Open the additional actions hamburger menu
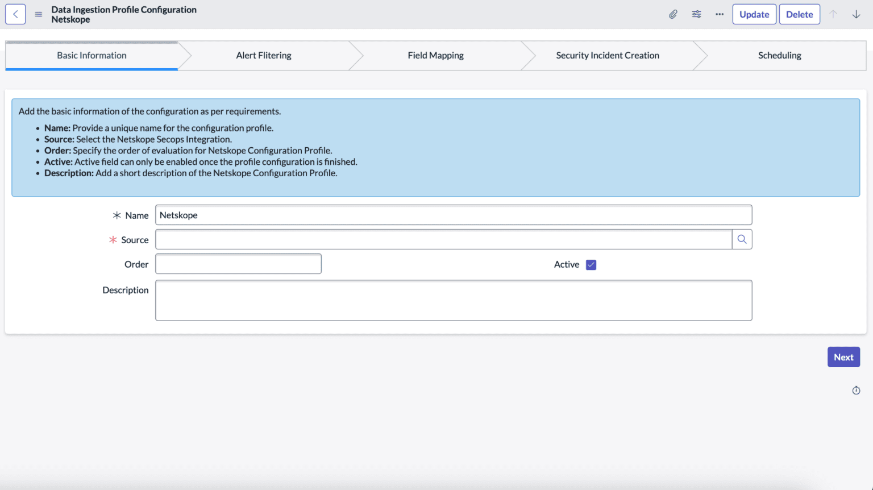This screenshot has height=490, width=873. tap(38, 14)
